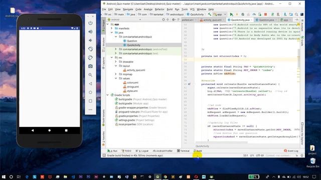
Task: Click the UTF-8 encoding in status bar
Action: coord(260,155)
